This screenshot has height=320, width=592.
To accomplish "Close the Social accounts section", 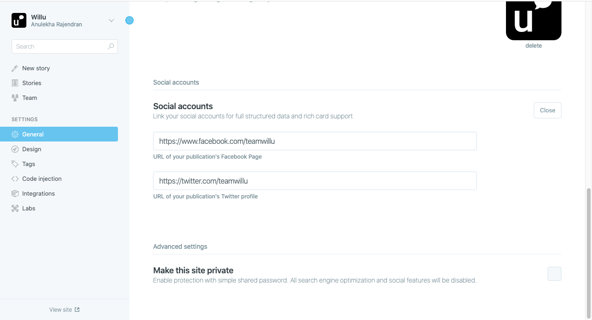I will pos(548,111).
